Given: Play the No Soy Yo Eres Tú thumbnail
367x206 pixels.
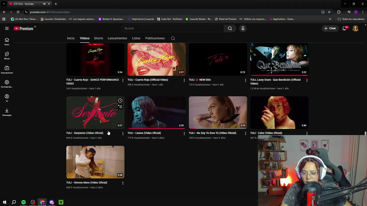Looking at the screenshot, I should [218, 112].
